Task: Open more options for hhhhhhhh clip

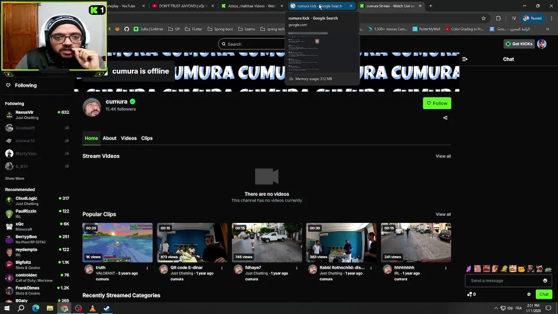Action: click(x=446, y=268)
